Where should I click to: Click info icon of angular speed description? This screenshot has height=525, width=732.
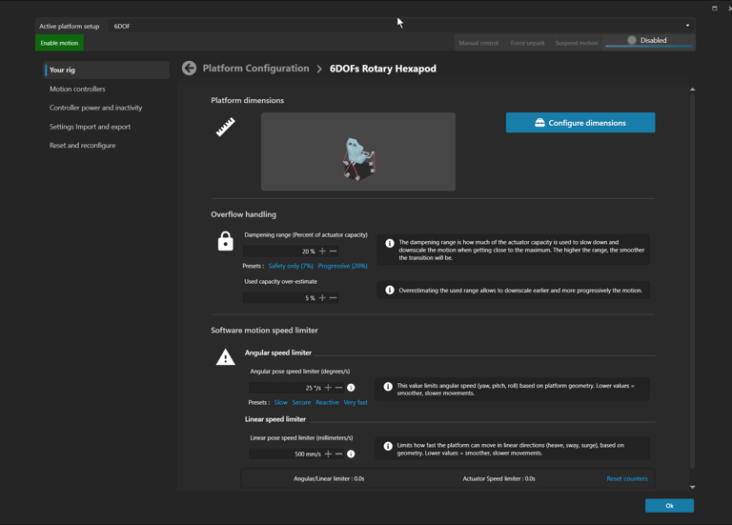pos(388,387)
